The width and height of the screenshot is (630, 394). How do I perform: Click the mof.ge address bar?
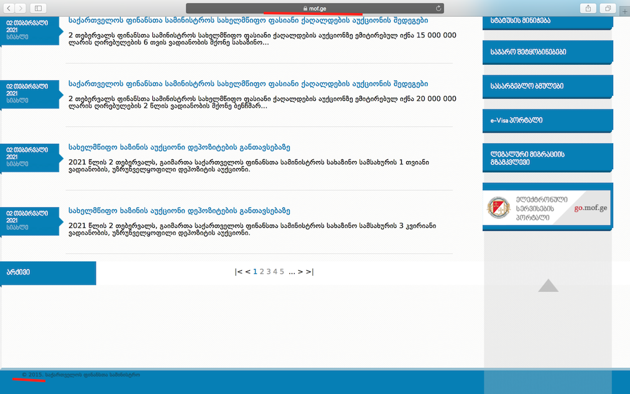tap(315, 8)
